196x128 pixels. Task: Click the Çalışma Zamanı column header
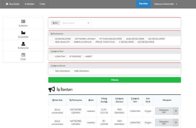[x=119, y=100]
